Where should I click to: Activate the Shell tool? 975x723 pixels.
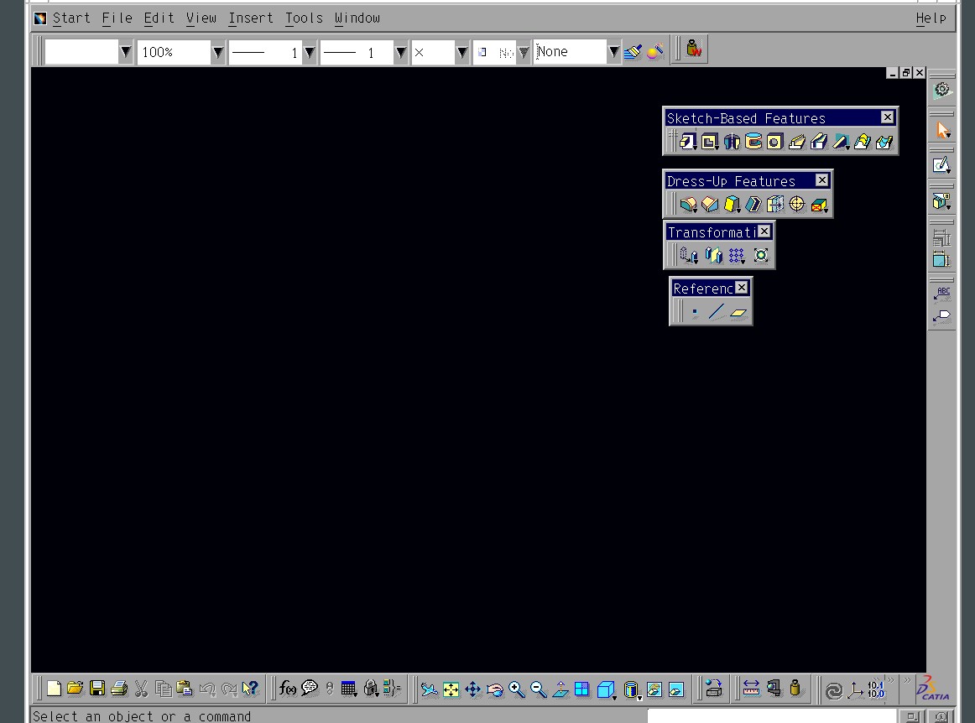(x=753, y=205)
